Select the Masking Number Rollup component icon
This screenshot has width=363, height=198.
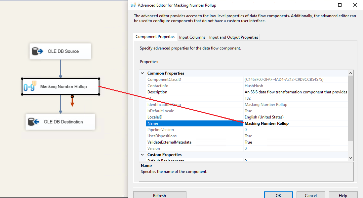(x=30, y=87)
